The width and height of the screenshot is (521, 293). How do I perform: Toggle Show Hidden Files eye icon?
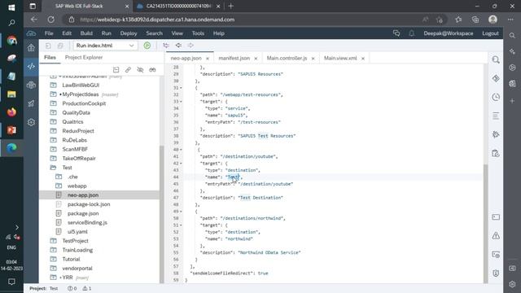coord(140,70)
